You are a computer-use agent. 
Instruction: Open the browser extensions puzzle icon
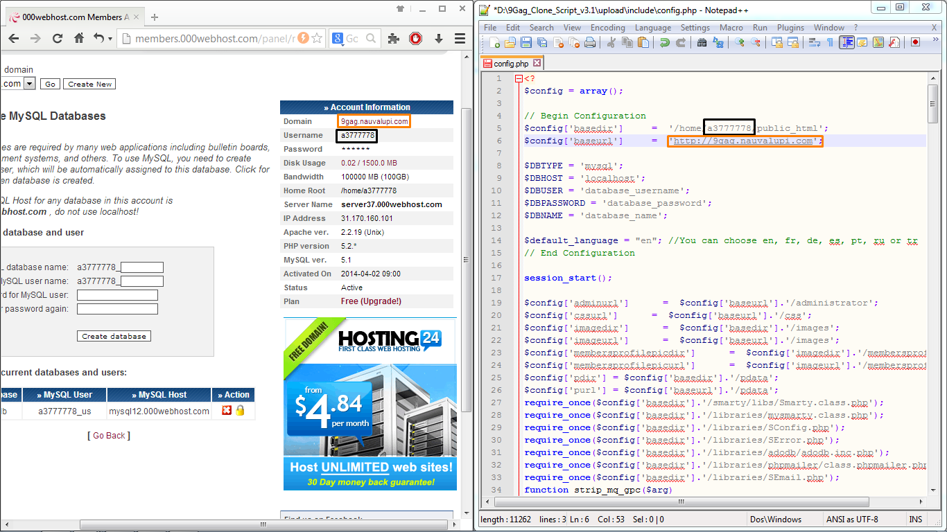coord(393,39)
